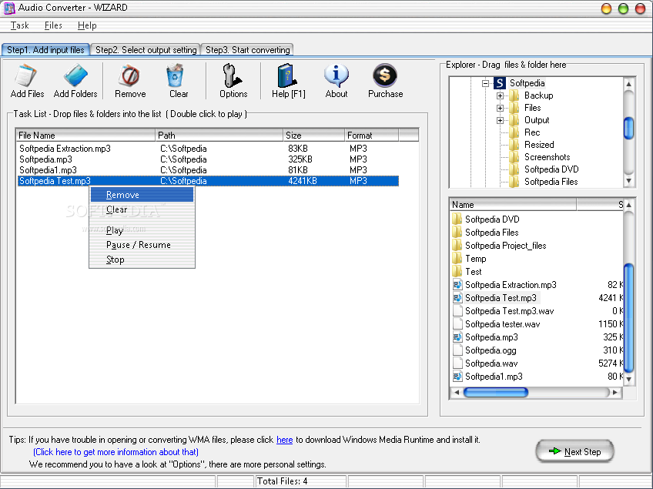Choose Pause / Resume from context menu
653x489 pixels.
click(x=142, y=245)
